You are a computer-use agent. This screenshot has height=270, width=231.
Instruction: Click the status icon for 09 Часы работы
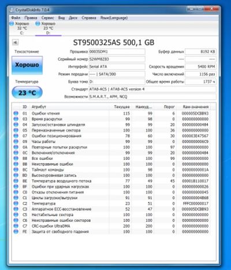coord(16,141)
